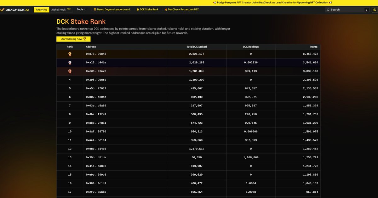Go to DCK Stake Rank page
The height and width of the screenshot is (198, 378).
coord(147,9)
